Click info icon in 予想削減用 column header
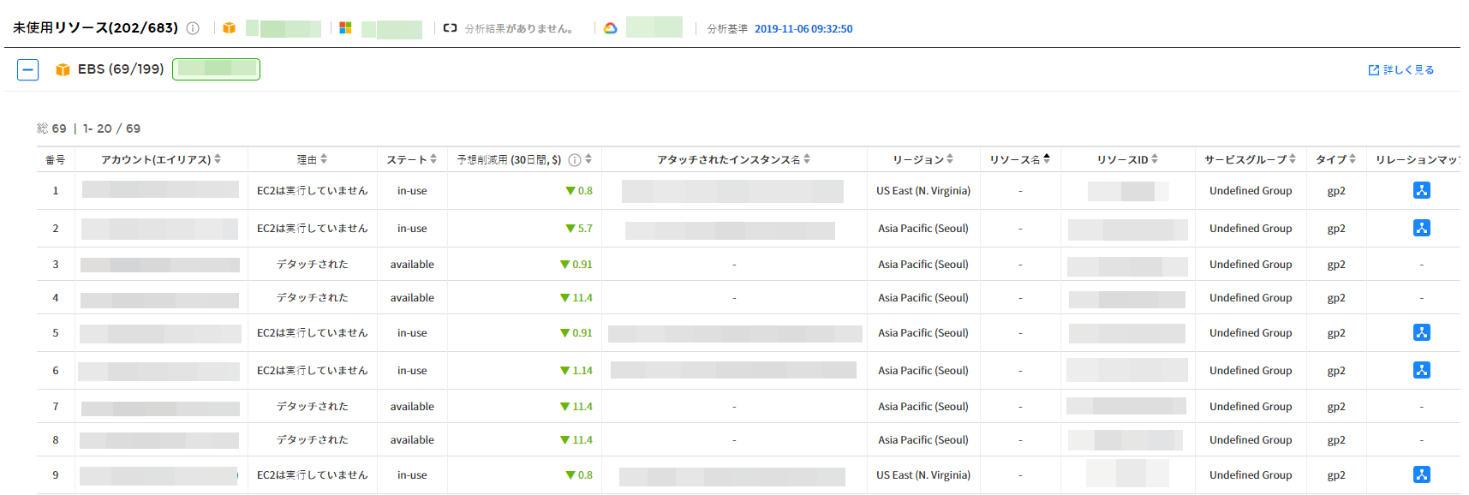This screenshot has height=495, width=1469. [575, 160]
